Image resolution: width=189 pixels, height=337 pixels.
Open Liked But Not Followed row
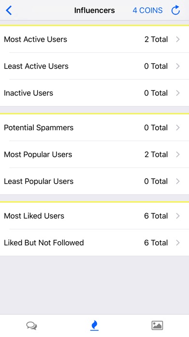pos(94,243)
